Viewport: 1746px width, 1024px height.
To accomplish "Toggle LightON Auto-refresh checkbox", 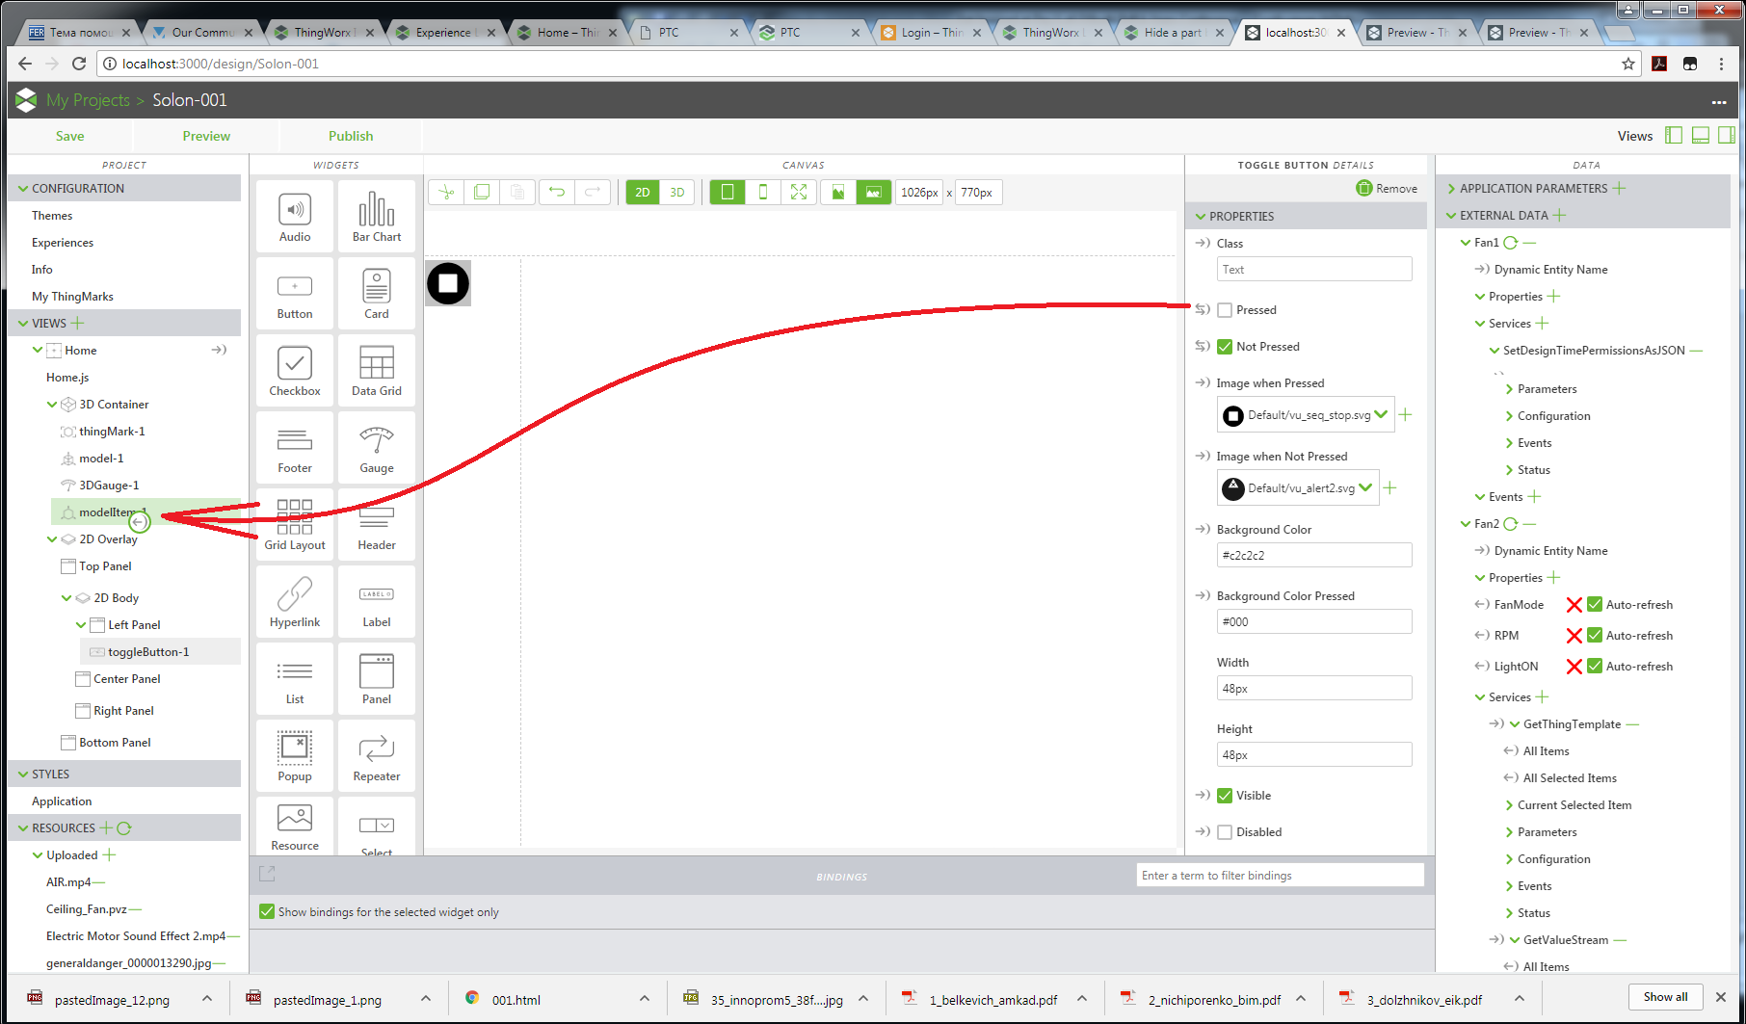I will [x=1595, y=667].
